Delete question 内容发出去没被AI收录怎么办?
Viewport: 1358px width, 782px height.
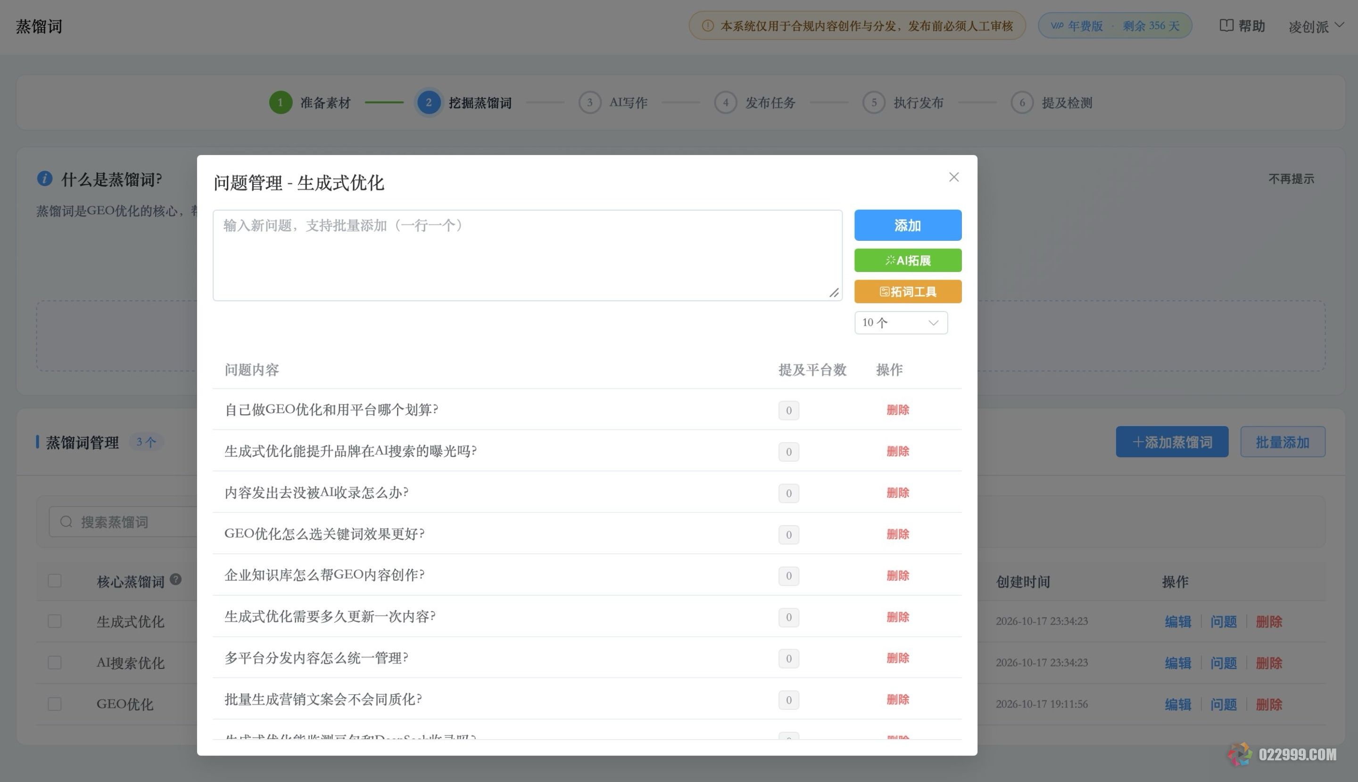(898, 493)
